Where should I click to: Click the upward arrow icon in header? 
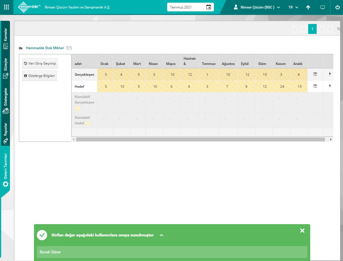[308, 7]
